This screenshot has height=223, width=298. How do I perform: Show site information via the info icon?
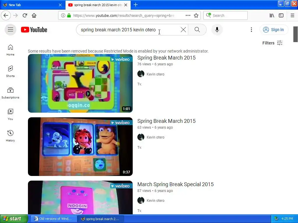[x=63, y=15]
